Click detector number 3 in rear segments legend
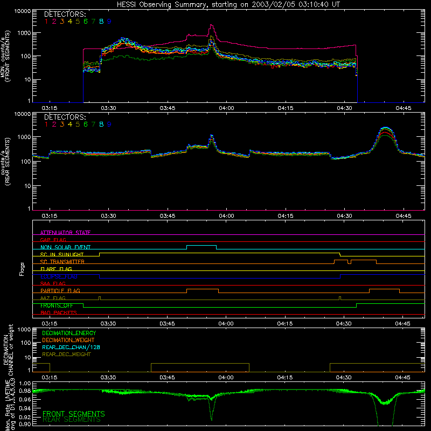Image resolution: width=431 pixels, height=431 pixels. [62, 124]
